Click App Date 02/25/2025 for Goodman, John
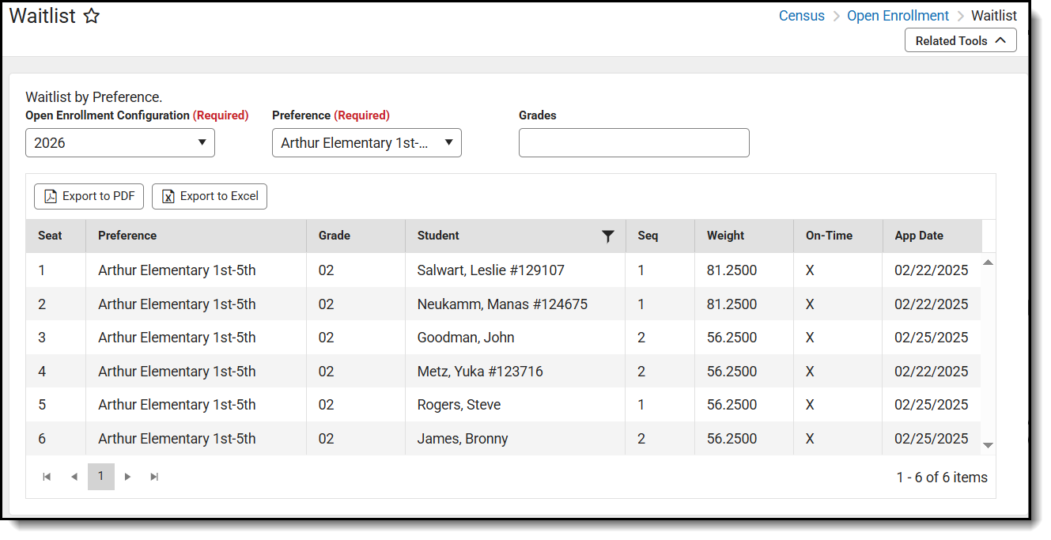The height and width of the screenshot is (540, 1051). [x=932, y=338]
